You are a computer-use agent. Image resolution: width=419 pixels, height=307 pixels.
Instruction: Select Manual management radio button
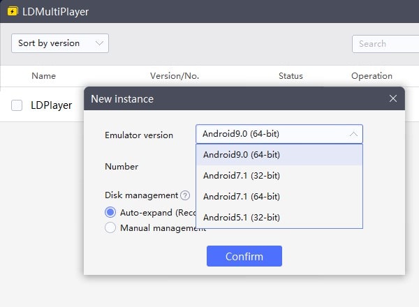pyautogui.click(x=110, y=227)
